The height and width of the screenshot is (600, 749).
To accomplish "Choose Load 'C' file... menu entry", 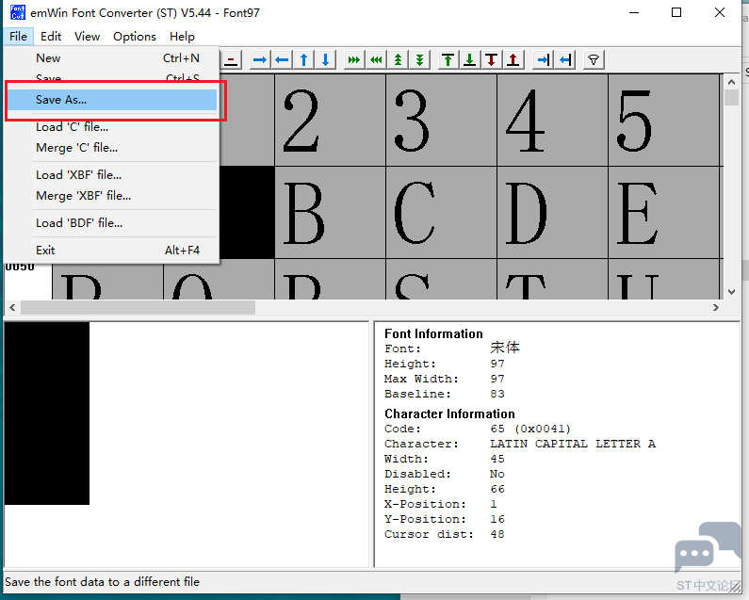I will pos(113,127).
